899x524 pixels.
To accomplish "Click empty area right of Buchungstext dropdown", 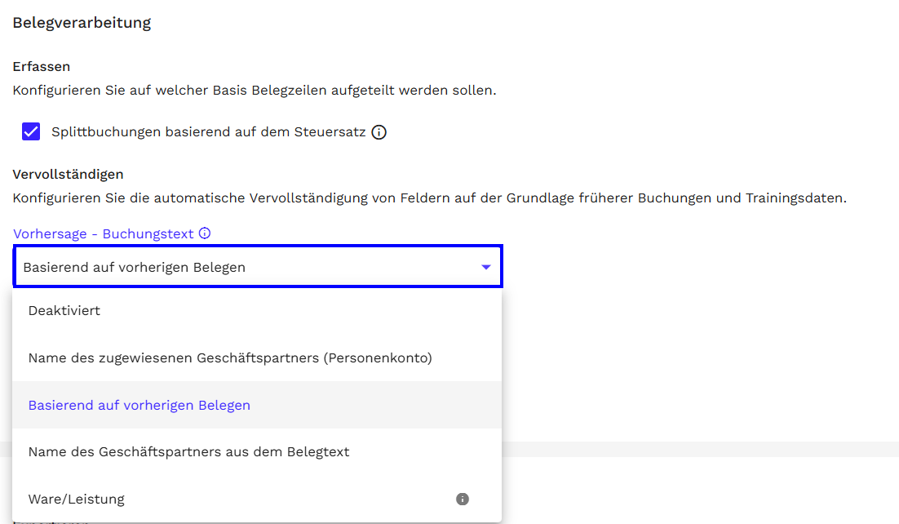I will [x=693, y=267].
